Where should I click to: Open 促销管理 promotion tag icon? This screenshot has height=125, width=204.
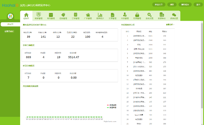[63, 15]
